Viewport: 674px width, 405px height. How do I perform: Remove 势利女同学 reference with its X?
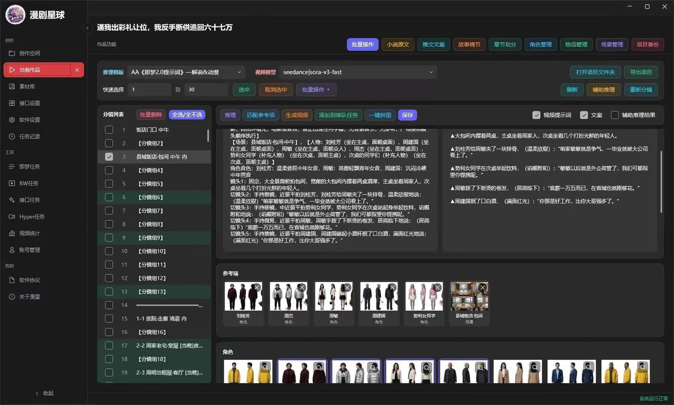click(x=438, y=287)
